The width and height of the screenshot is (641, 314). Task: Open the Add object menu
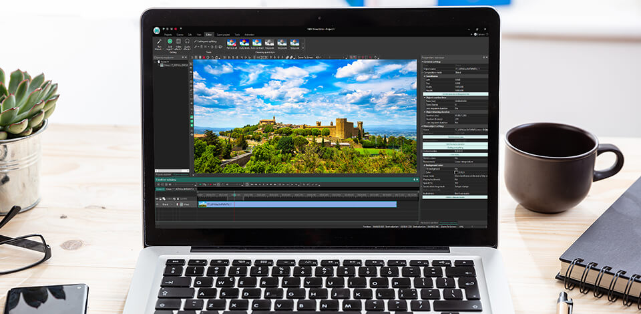tap(170, 44)
